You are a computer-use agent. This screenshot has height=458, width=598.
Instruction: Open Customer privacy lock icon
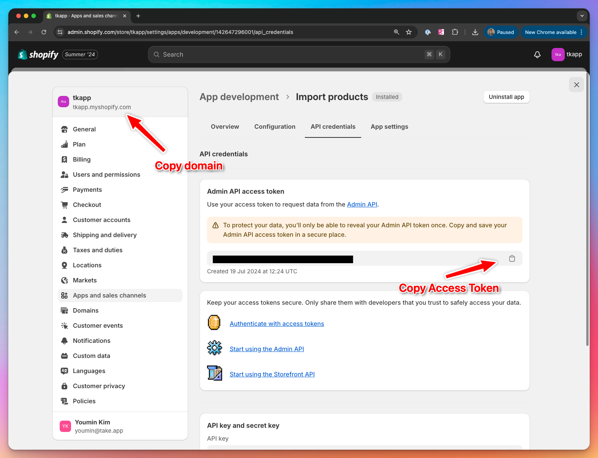pos(65,386)
